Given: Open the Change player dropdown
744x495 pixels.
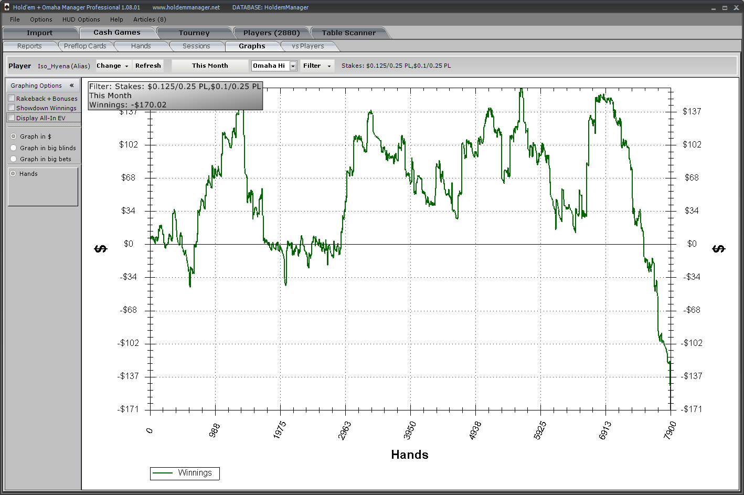Looking at the screenshot, I should [112, 66].
